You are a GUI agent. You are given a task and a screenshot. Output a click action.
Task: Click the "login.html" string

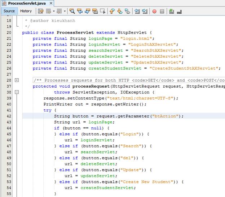pos(136,39)
